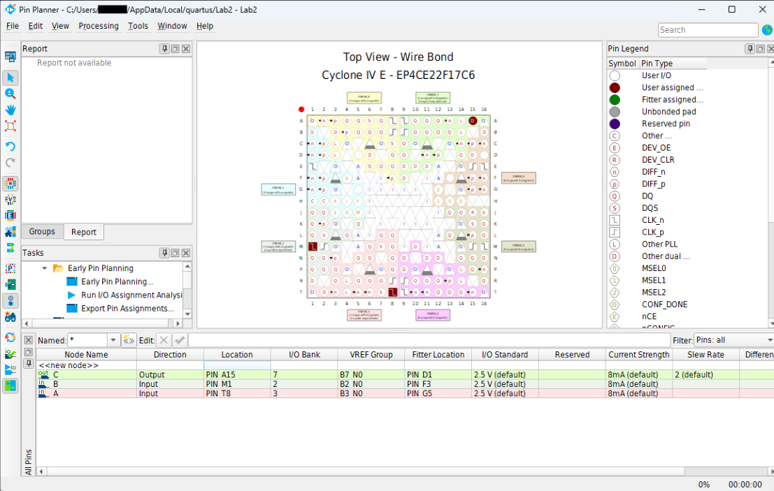This screenshot has height=491, width=774.
Task: Switch to the Report tab
Action: [x=83, y=232]
